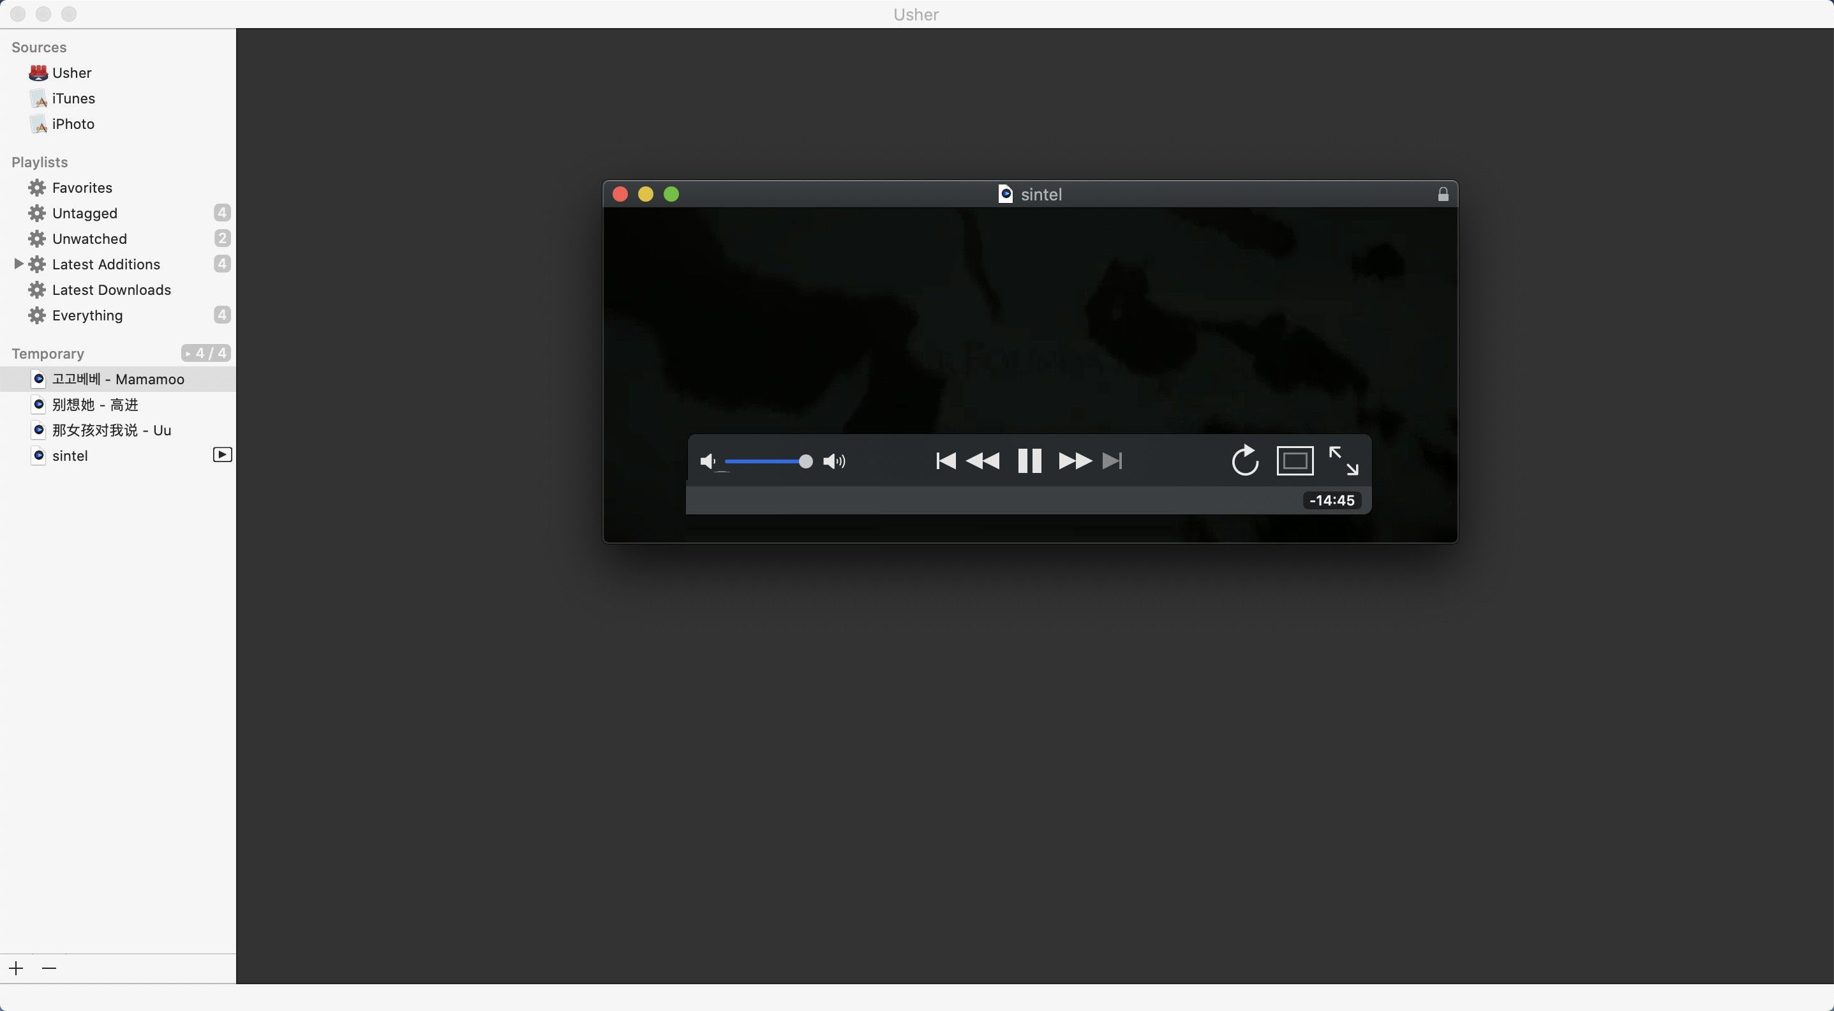Viewport: 1834px width, 1011px height.
Task: Click the Favorites gear icon
Action: tap(37, 188)
